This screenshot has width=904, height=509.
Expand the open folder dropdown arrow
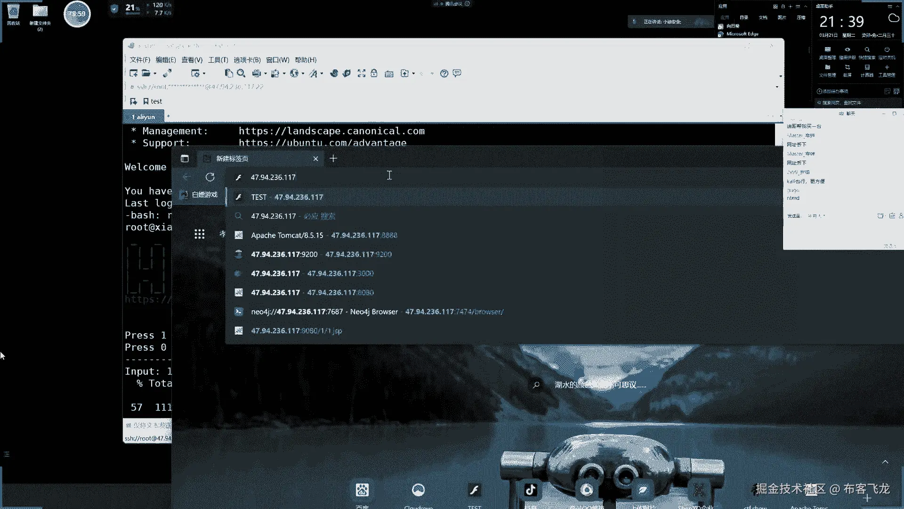pos(155,74)
